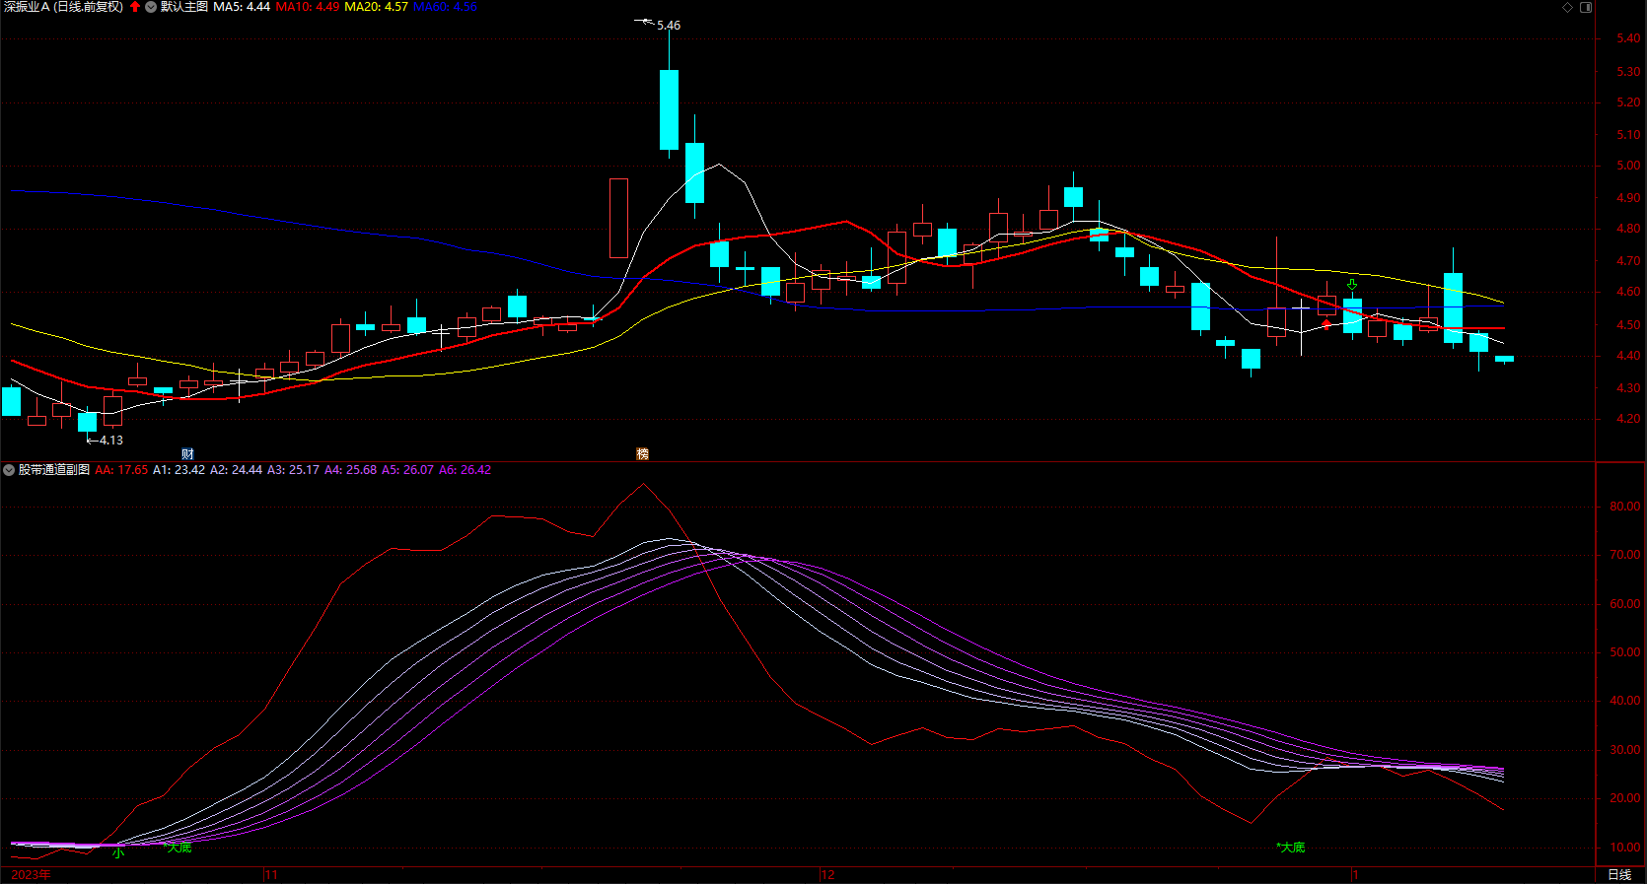The height and width of the screenshot is (884, 1647).
Task: Click the 5.40 price axis label
Action: tap(1628, 38)
